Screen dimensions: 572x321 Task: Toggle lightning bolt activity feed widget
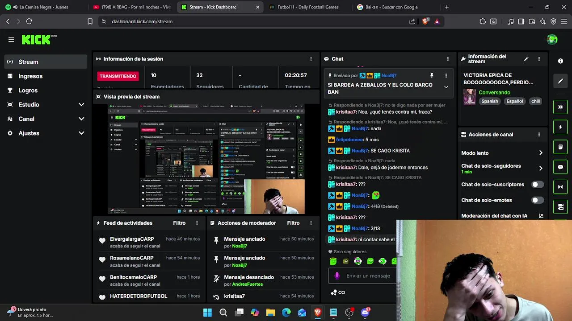pos(560,127)
